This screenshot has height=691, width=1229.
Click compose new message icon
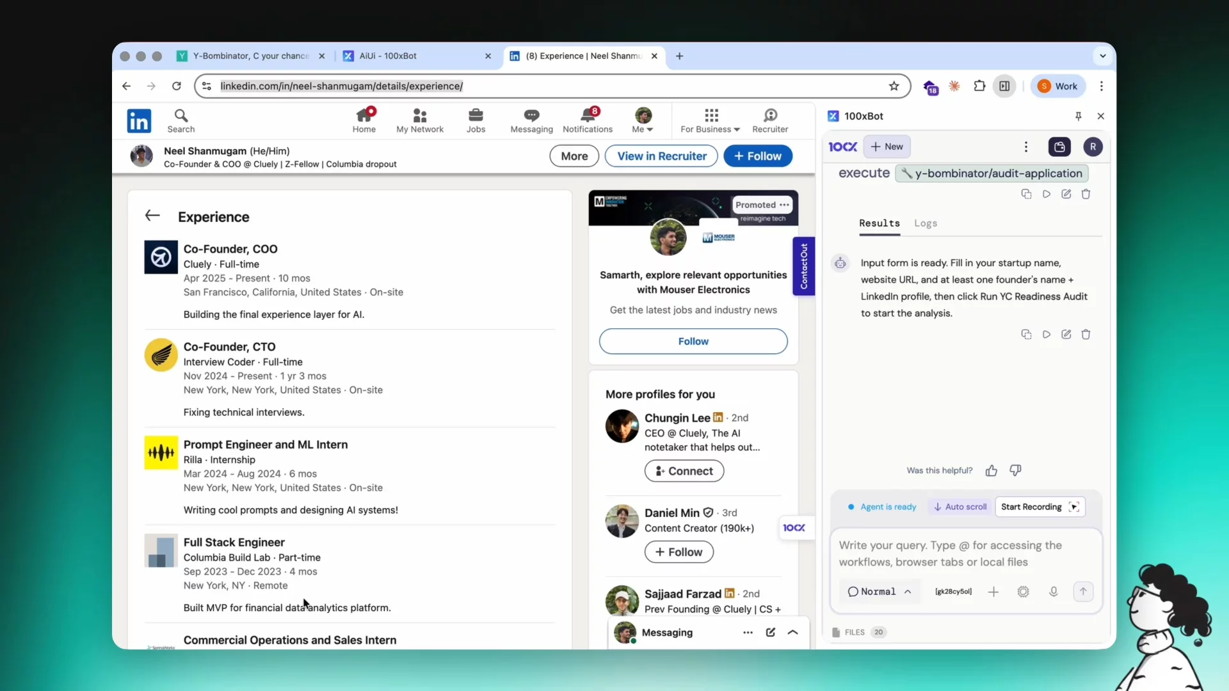pyautogui.click(x=771, y=633)
